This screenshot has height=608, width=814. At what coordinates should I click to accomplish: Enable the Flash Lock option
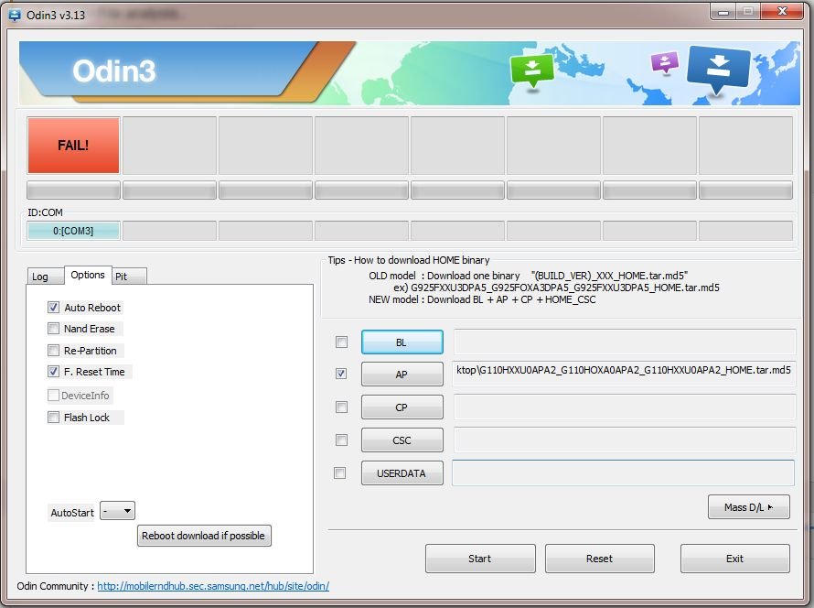click(53, 418)
